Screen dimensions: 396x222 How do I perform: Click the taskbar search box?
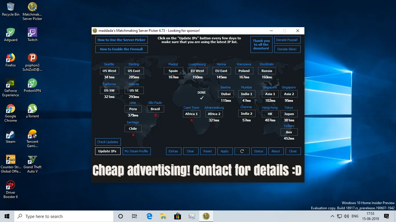[x=64, y=216]
